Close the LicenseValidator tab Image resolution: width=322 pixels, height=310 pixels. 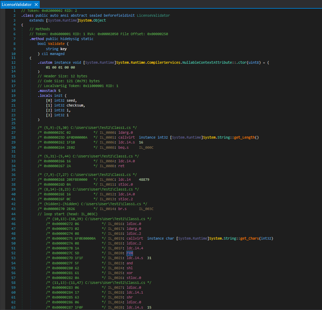(x=36, y=5)
